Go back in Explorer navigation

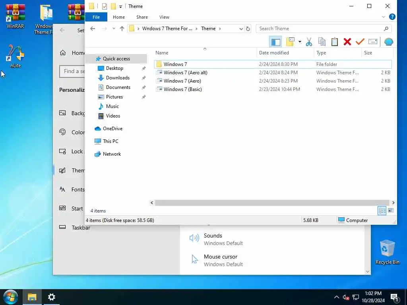pos(93,29)
